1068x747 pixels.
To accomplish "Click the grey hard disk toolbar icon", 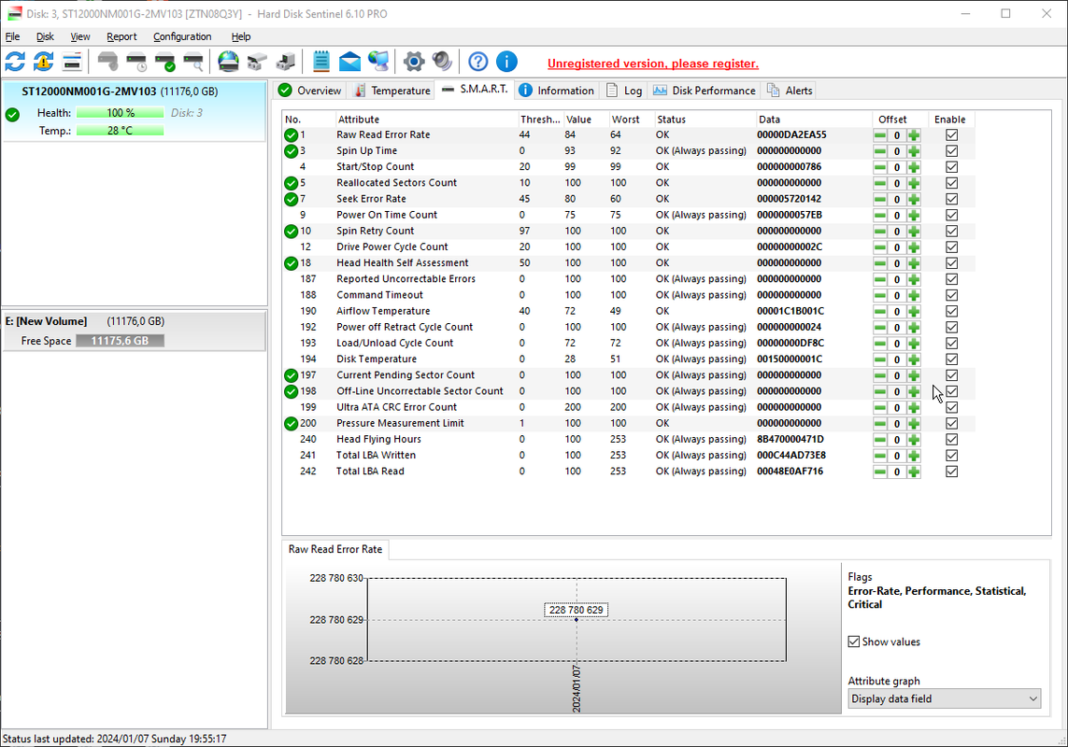I will click(107, 62).
